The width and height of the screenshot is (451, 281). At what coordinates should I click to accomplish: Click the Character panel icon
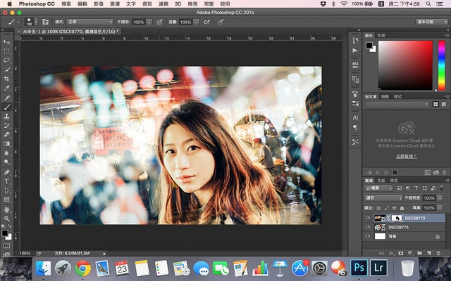(x=354, y=118)
